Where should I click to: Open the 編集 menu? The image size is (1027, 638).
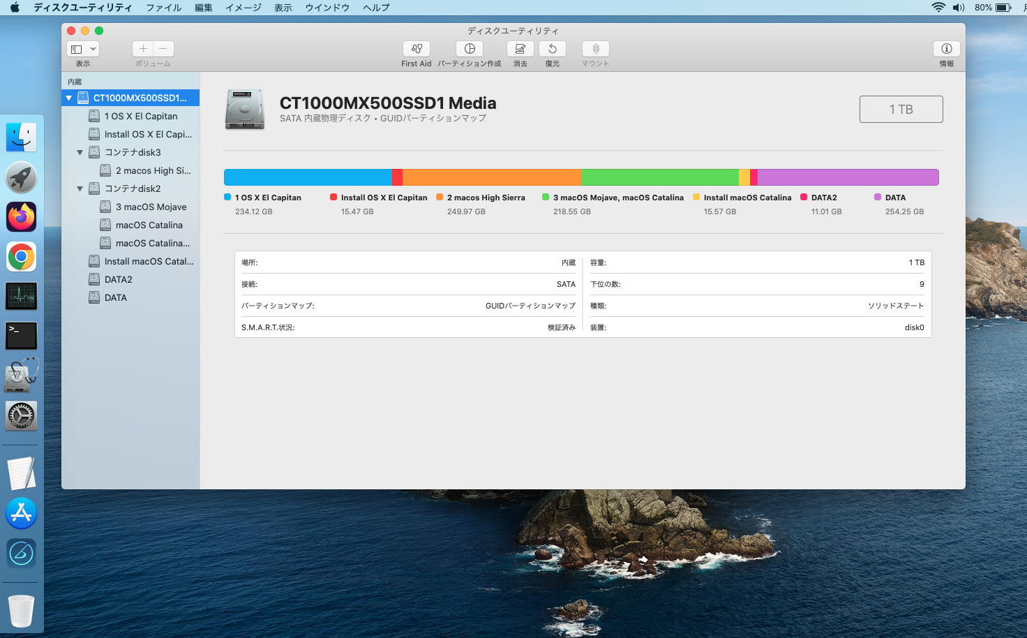tap(204, 8)
